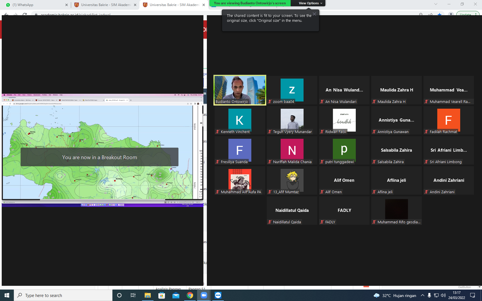Click the green 'You are viewing' screen banner
Screen dimensions: 482x301
(x=250, y=3)
